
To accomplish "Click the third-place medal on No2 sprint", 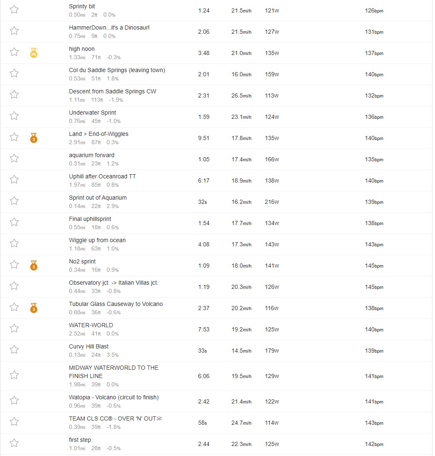I will tap(34, 265).
